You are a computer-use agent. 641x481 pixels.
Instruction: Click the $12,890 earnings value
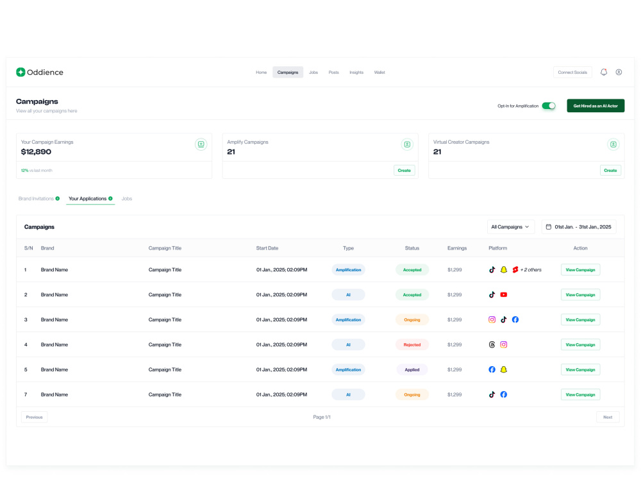[x=36, y=152]
